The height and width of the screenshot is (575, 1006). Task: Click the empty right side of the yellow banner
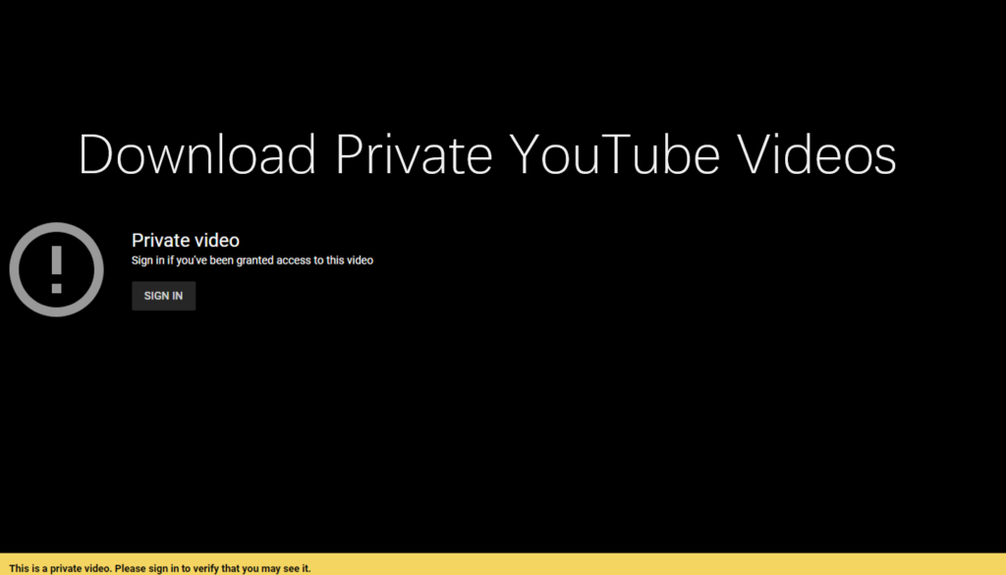688,565
